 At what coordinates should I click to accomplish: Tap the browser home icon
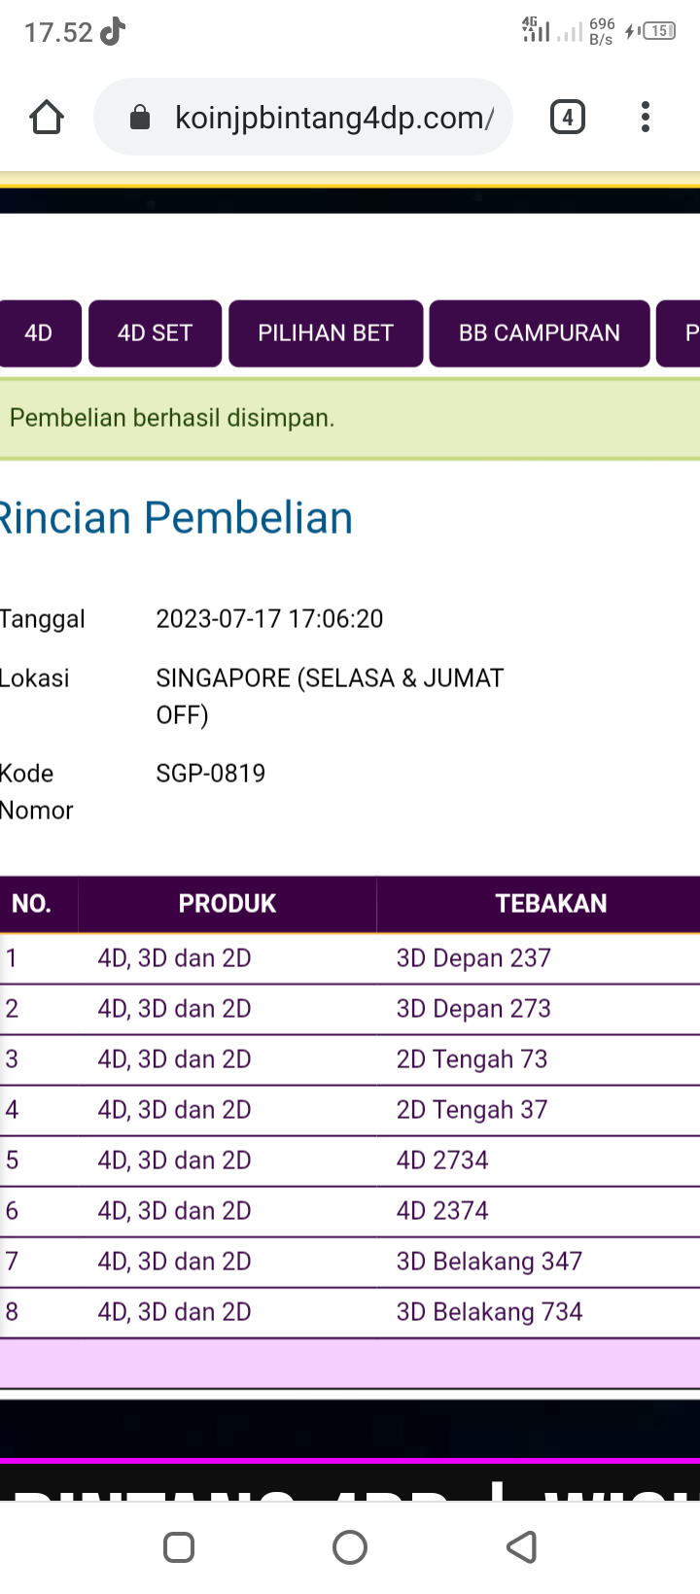(47, 118)
